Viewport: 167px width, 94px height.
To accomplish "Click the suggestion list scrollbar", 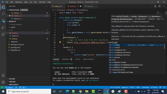I will 164,46.
